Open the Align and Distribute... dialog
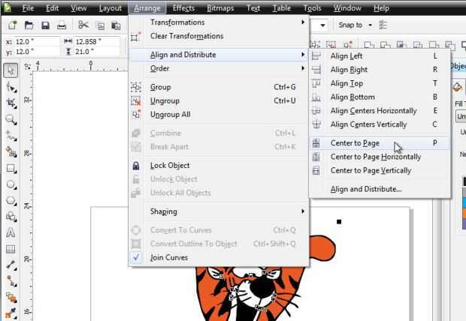The image size is (466, 321). [380, 189]
